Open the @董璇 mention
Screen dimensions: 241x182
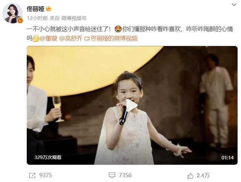(x=49, y=38)
